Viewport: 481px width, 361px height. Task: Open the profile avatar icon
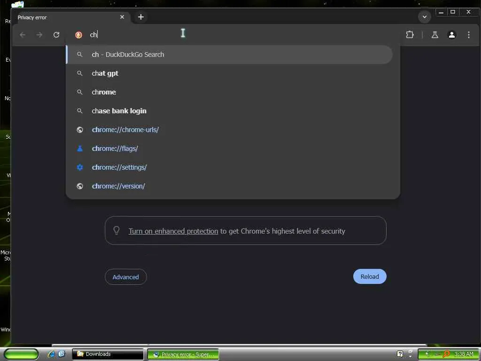click(x=452, y=35)
